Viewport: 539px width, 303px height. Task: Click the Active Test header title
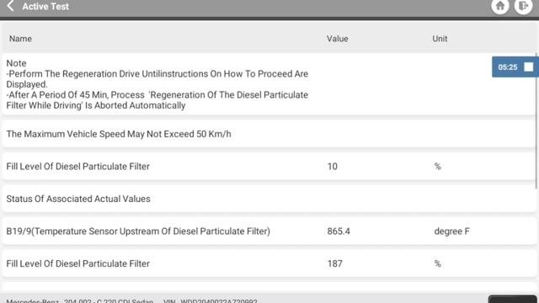point(45,6)
